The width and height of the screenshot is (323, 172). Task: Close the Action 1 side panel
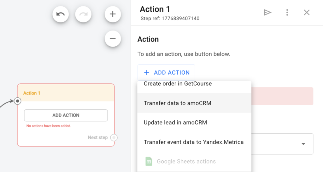(x=307, y=13)
